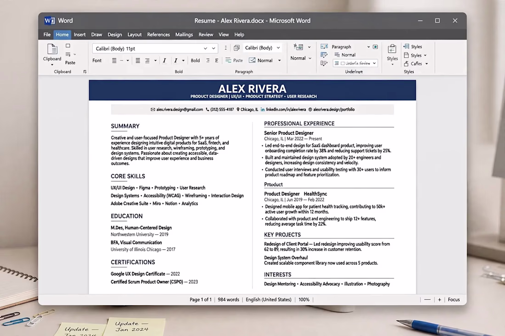Open the Help tab
This screenshot has width=505, height=336.
point(239,35)
